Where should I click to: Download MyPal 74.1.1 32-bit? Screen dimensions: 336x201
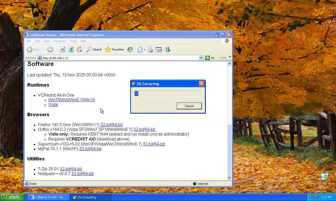[85, 149]
